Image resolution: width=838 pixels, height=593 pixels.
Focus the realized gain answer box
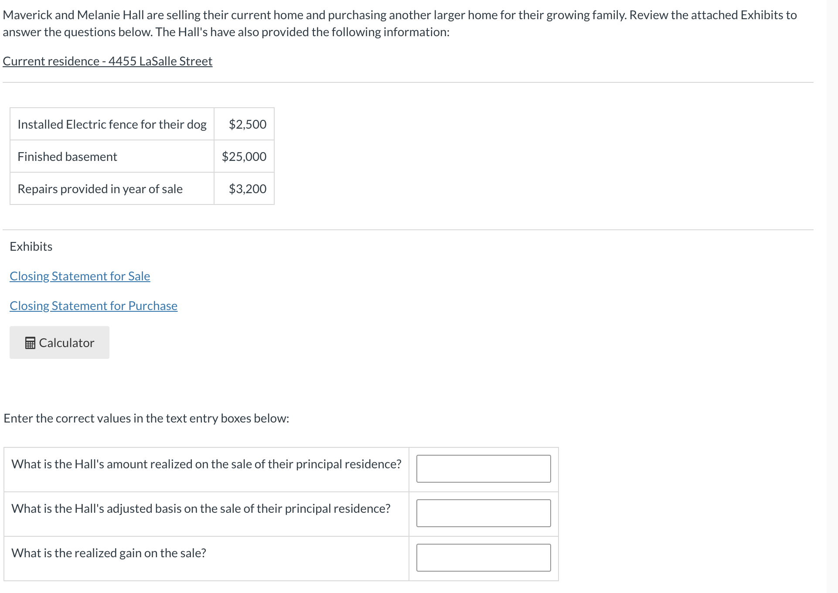(484, 558)
